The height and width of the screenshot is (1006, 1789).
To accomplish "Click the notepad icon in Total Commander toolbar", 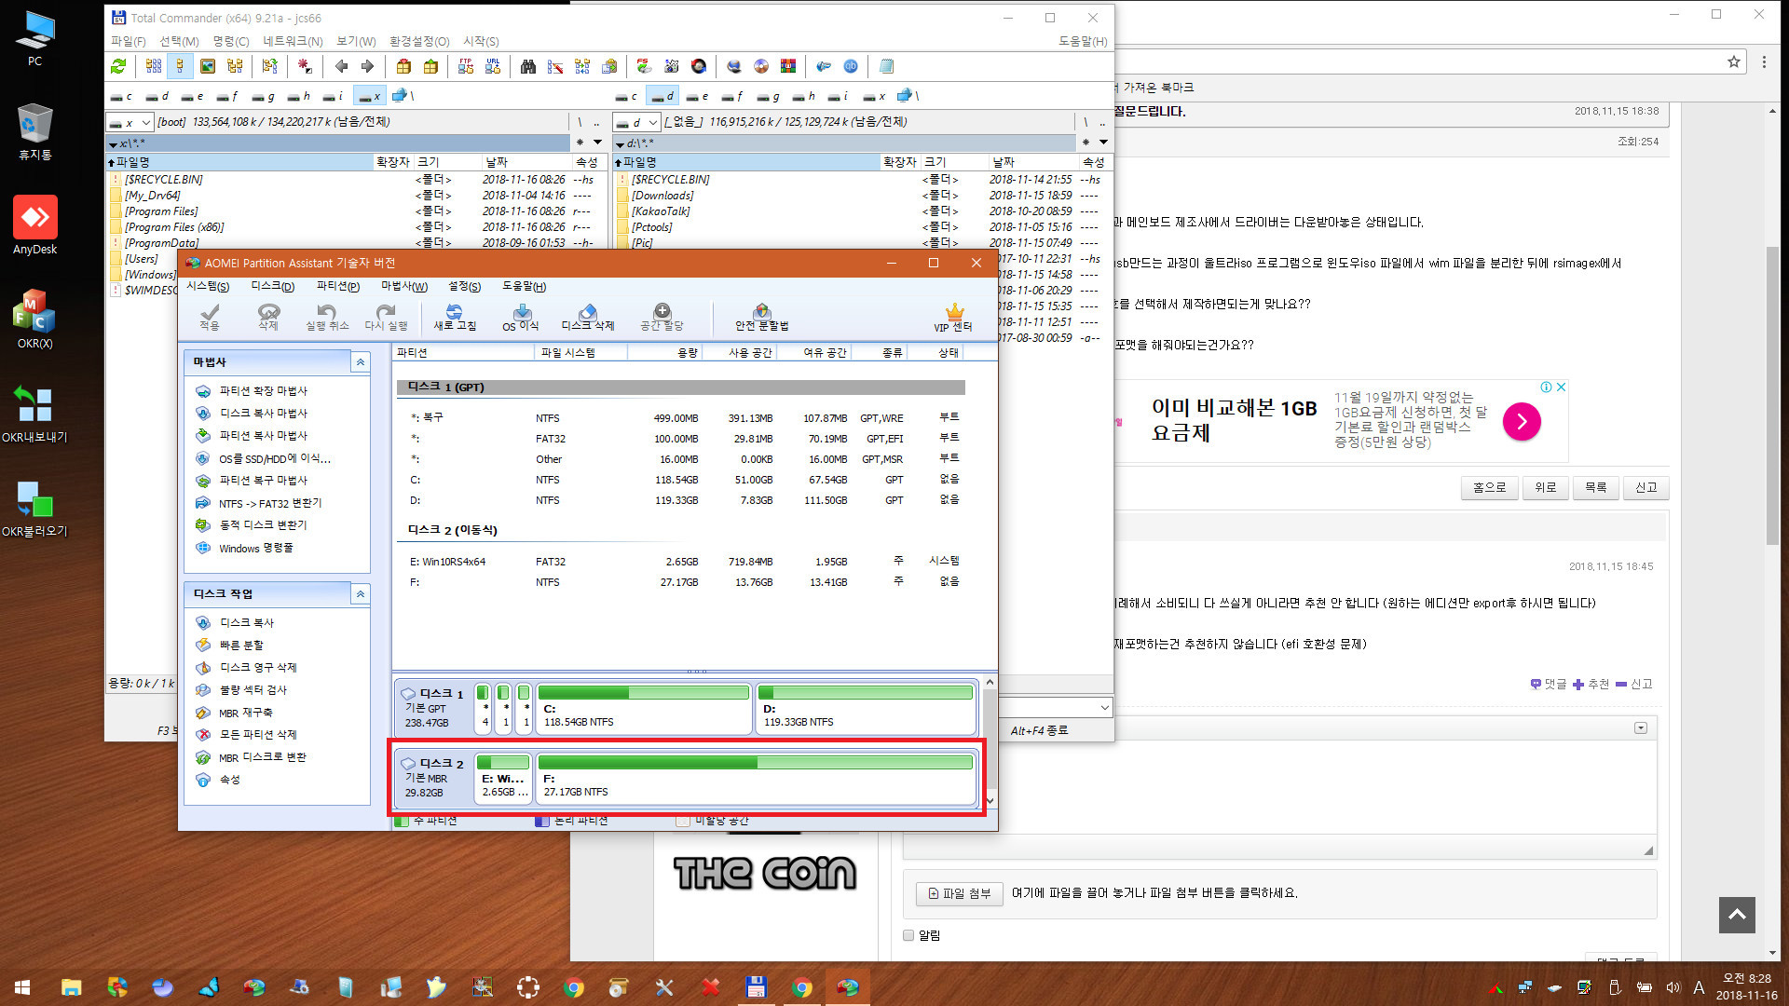I will pyautogui.click(x=886, y=66).
